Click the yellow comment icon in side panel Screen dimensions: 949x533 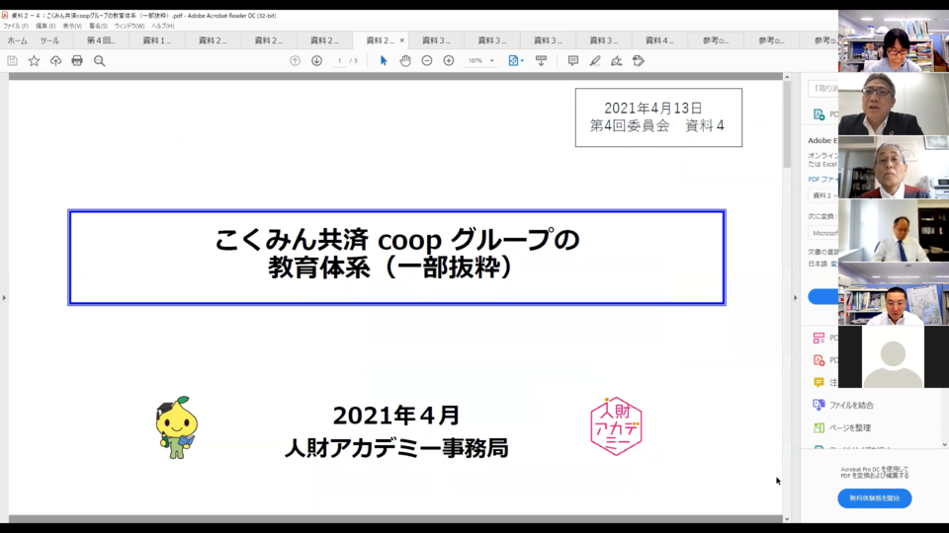point(819,383)
